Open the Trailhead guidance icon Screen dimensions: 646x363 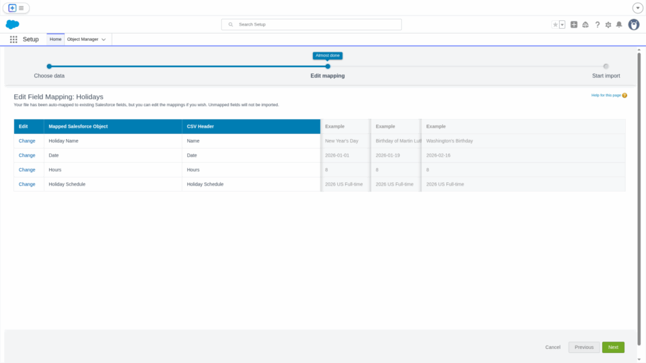(585, 25)
